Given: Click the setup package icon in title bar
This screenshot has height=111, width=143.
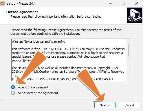Looking at the screenshot, I should click(3, 3).
